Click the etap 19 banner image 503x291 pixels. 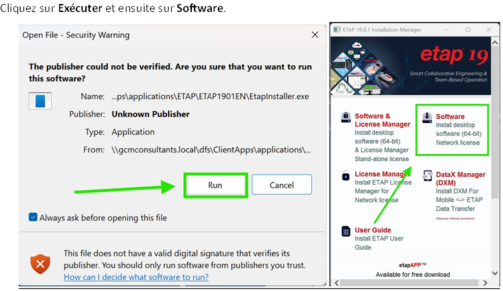click(410, 66)
